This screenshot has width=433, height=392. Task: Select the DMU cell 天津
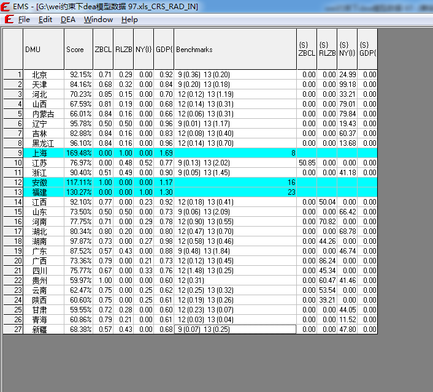pyautogui.click(x=44, y=85)
